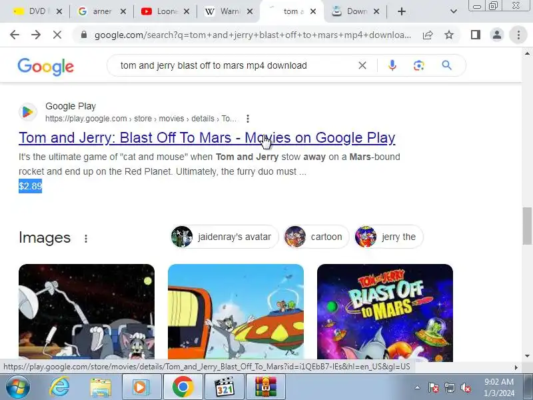Click the vertical scrollbar thumb
This screenshot has width=533, height=400.
[x=527, y=226]
